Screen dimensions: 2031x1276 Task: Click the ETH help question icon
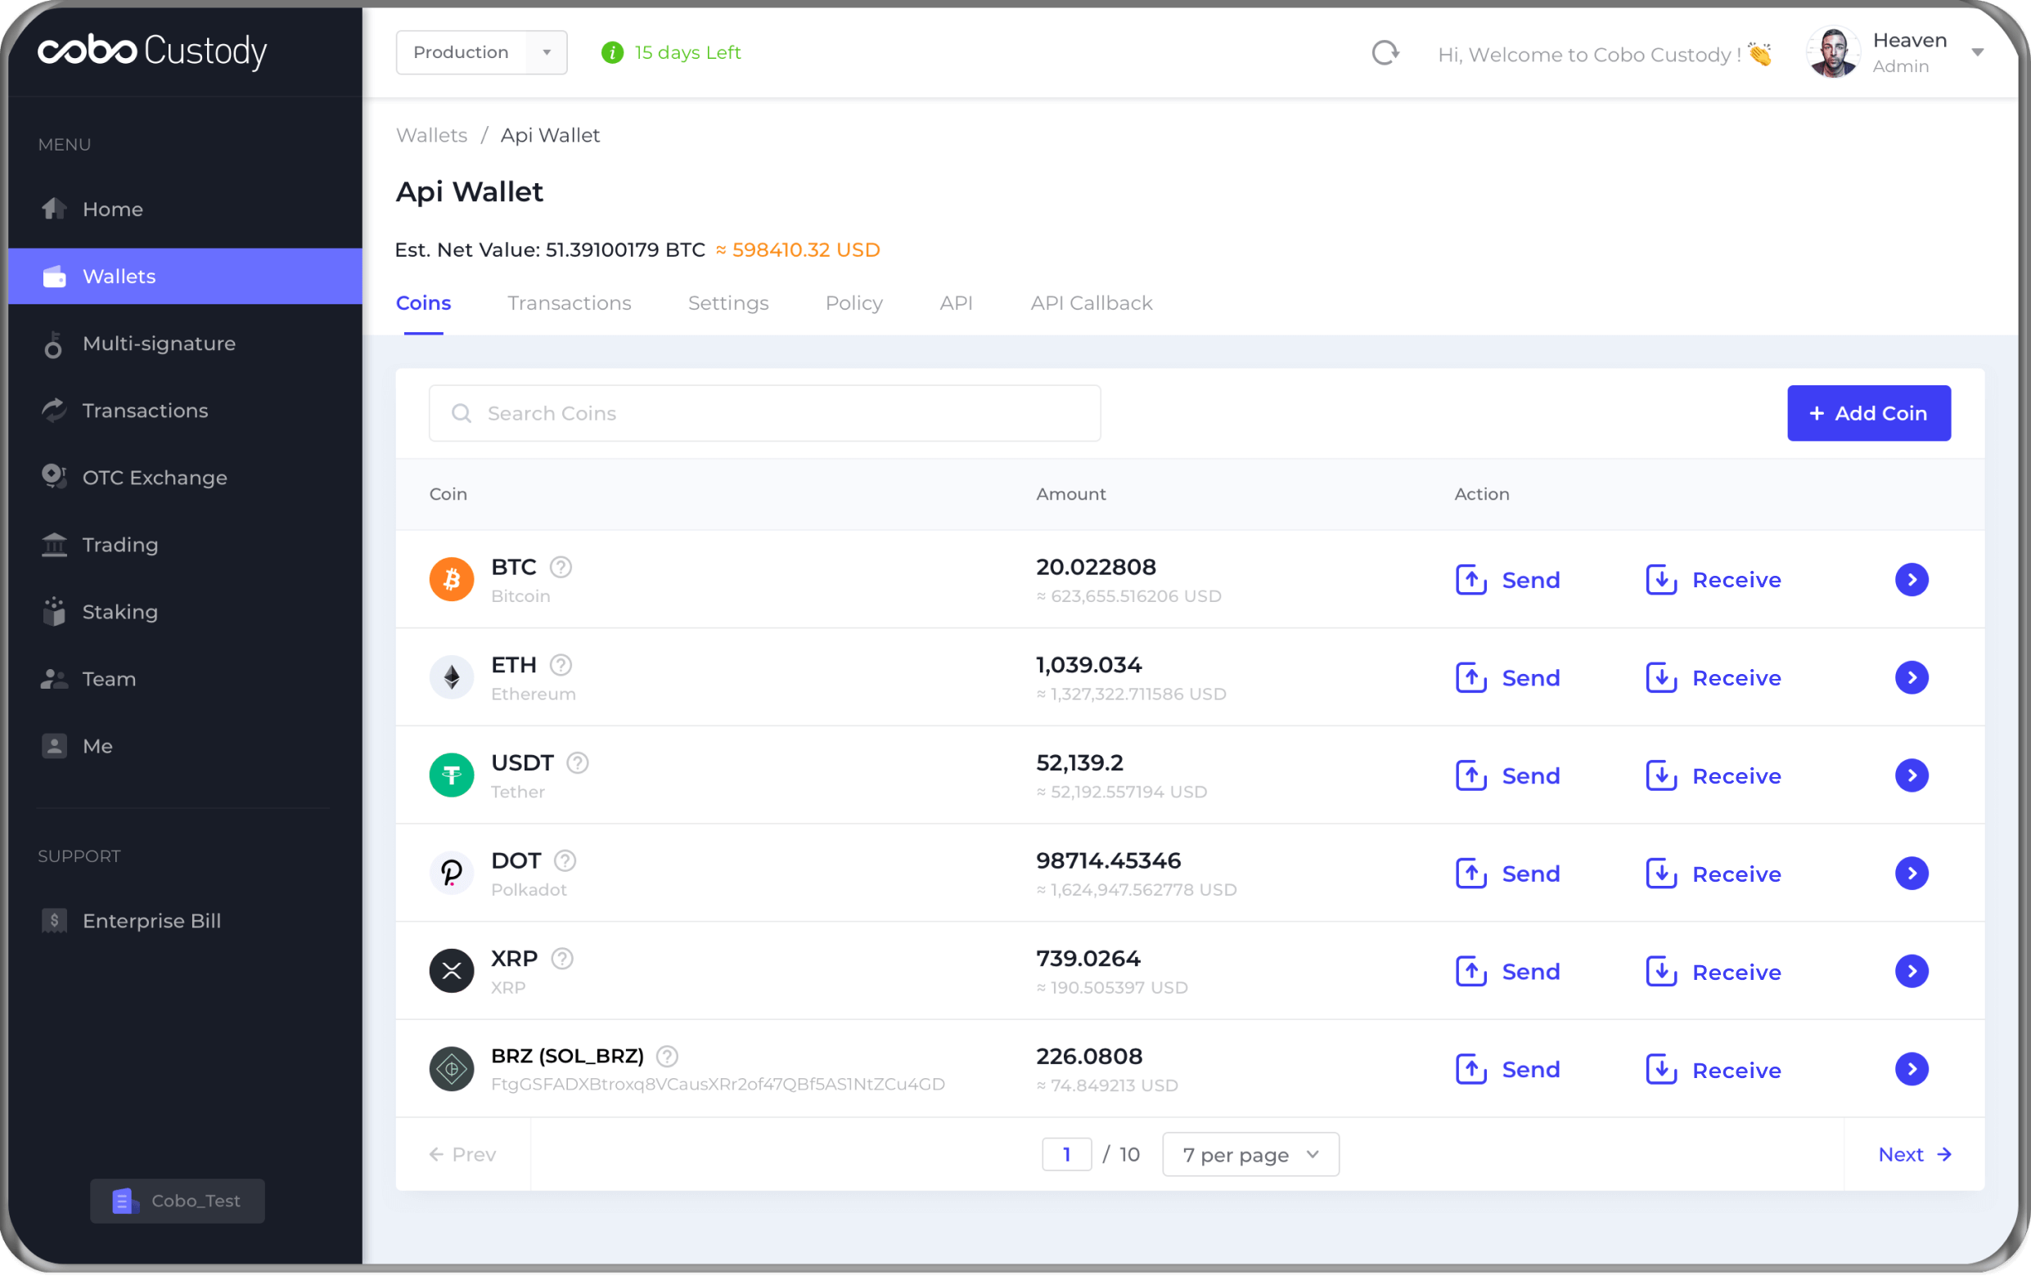[561, 664]
